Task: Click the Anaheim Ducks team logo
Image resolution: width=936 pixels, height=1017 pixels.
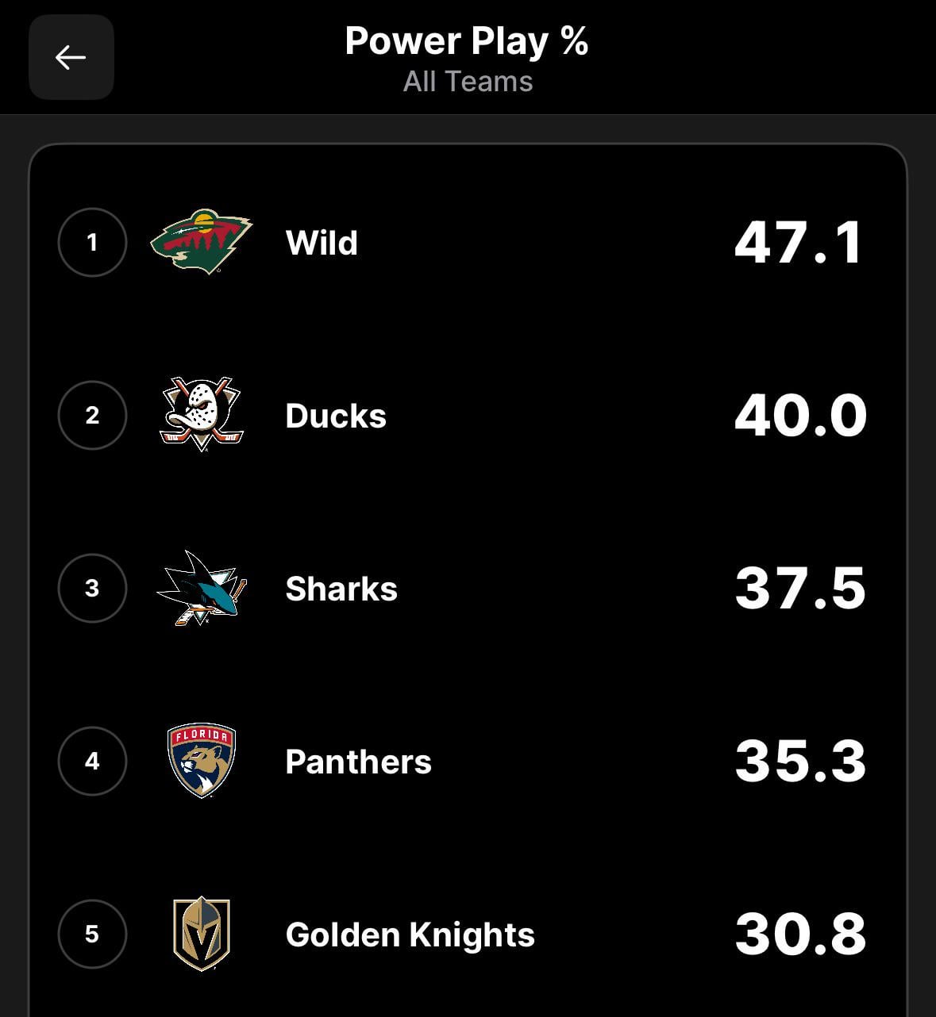Action: coord(202,414)
